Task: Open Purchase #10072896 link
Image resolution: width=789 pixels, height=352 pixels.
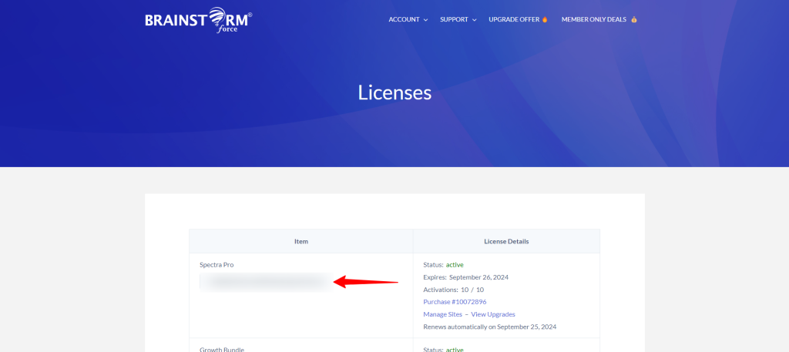Action: tap(455, 302)
